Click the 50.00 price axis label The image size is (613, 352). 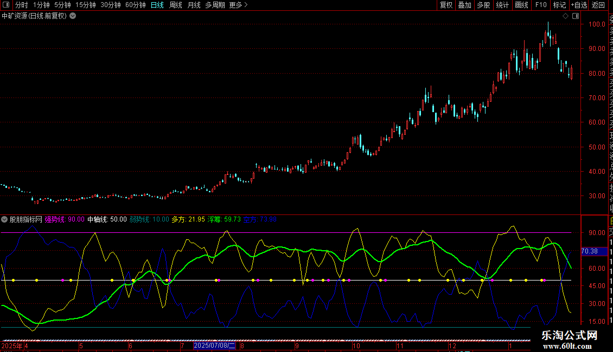coord(597,147)
